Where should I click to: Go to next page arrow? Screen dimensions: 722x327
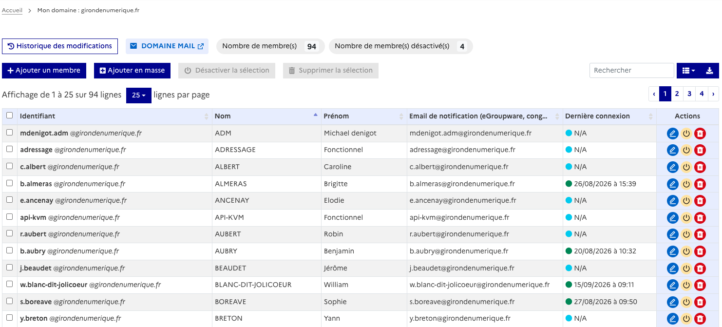pyautogui.click(x=713, y=94)
